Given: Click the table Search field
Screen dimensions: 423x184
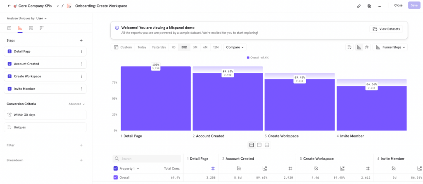Looking at the screenshot, I should [x=147, y=159].
